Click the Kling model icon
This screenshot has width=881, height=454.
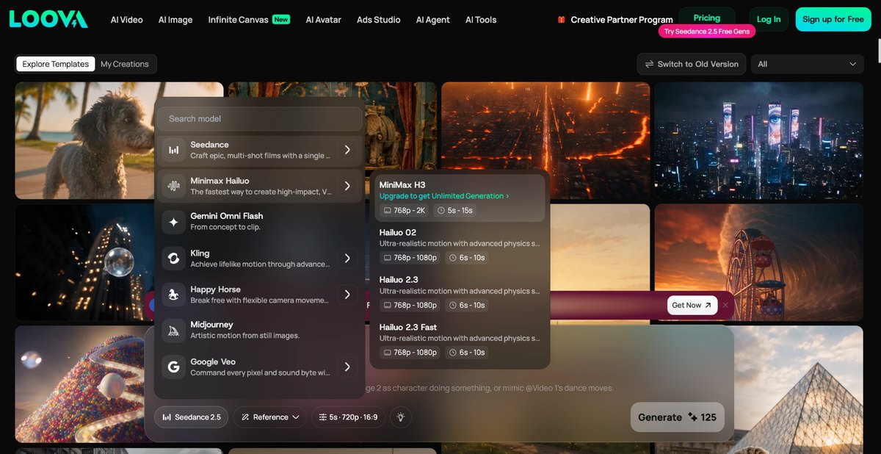tap(174, 258)
